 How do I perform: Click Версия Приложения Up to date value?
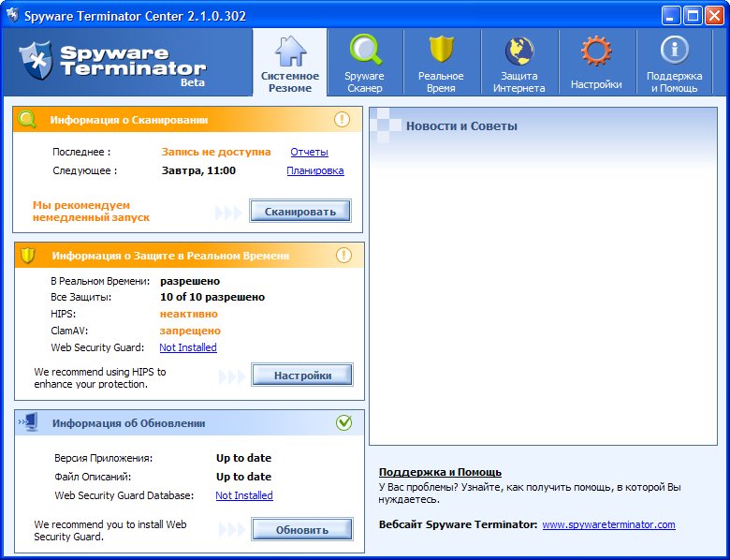243,458
